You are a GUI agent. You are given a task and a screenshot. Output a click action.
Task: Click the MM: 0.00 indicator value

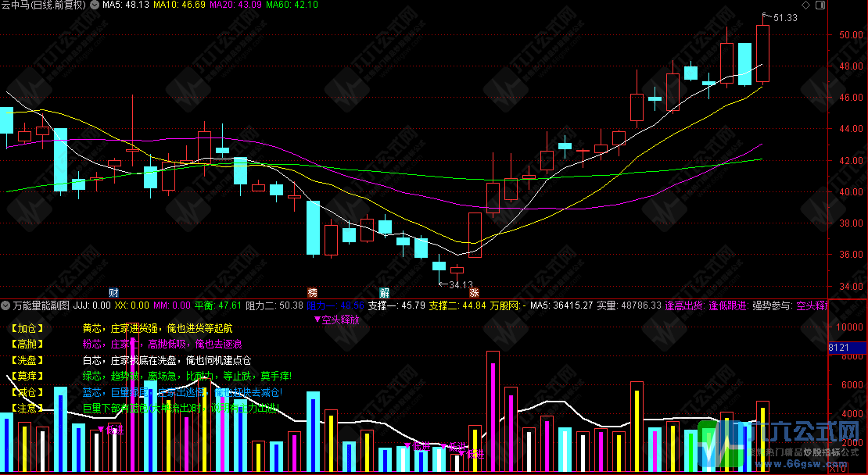click(x=171, y=305)
